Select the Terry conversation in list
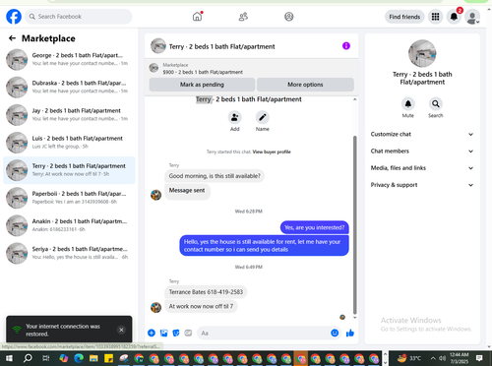This screenshot has width=492, height=366. pyautogui.click(x=69, y=170)
